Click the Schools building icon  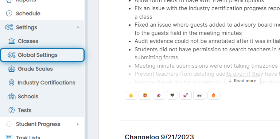[12, 96]
